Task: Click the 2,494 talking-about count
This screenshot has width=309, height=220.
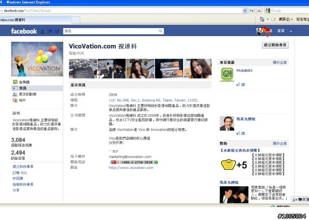Action: tap(18, 153)
